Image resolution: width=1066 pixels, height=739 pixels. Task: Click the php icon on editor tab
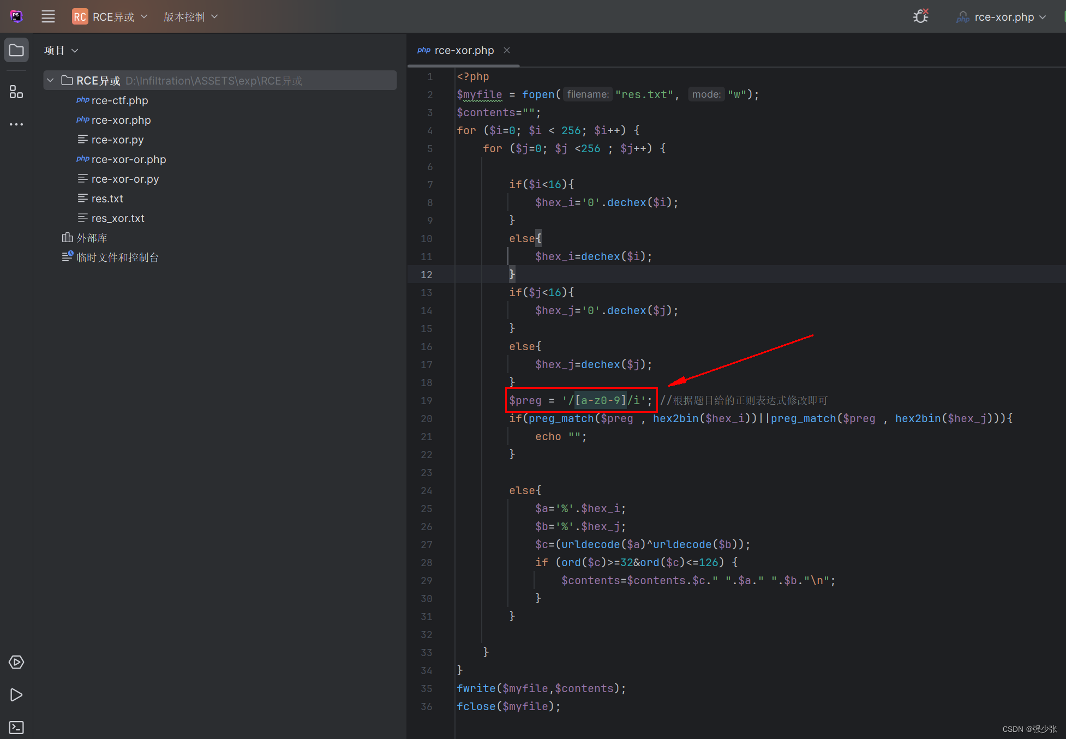click(424, 50)
